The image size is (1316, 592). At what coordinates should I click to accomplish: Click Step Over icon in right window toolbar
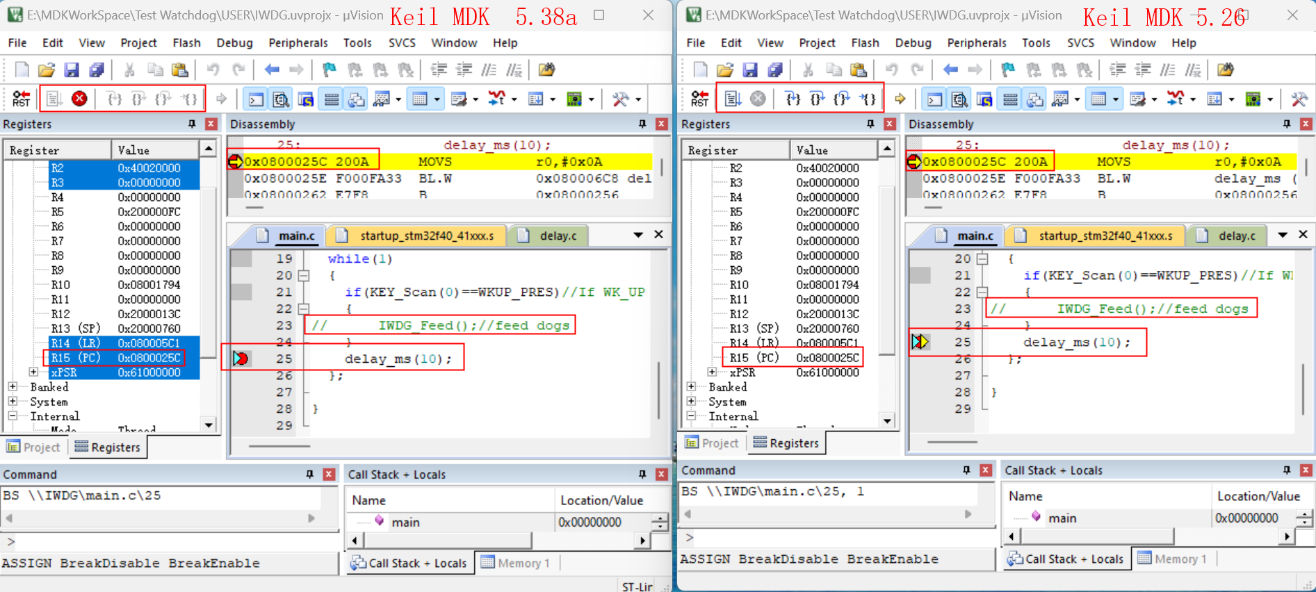click(818, 99)
